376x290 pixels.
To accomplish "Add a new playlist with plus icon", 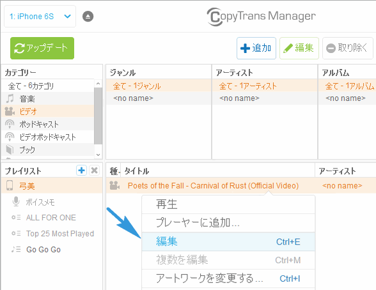I will (x=82, y=171).
